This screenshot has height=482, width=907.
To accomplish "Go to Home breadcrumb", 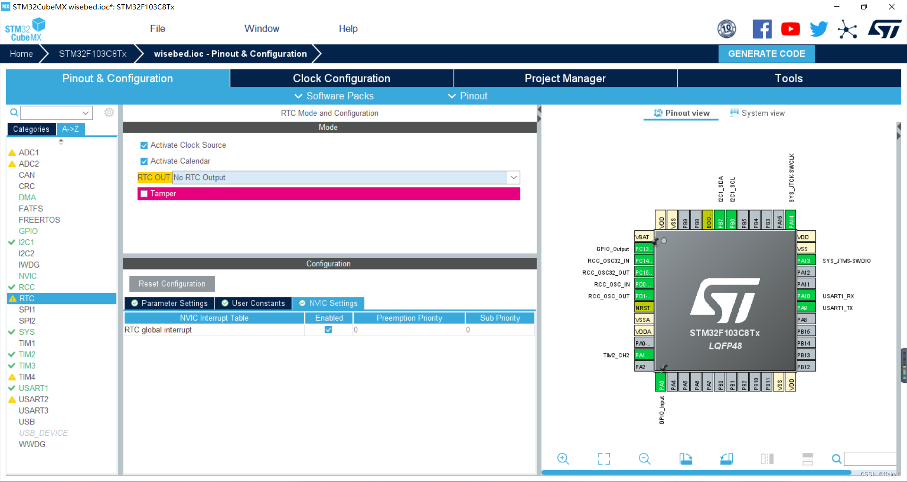I will (21, 54).
